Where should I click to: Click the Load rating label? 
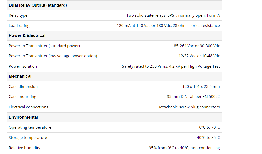point(19,26)
